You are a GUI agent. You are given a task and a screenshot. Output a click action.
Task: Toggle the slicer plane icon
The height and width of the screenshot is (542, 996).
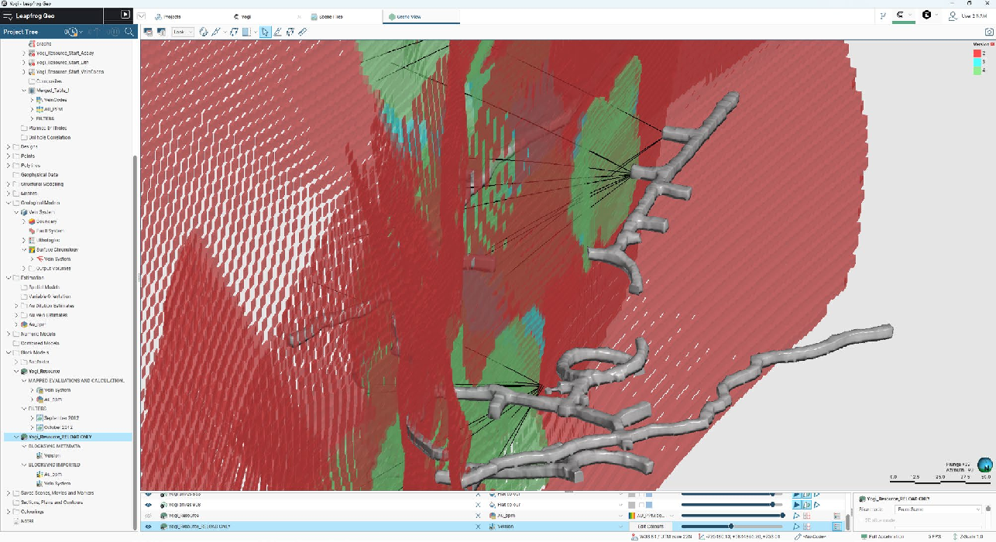pyautogui.click(x=246, y=32)
